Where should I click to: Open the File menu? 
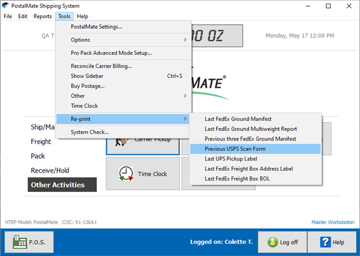pyautogui.click(x=8, y=16)
